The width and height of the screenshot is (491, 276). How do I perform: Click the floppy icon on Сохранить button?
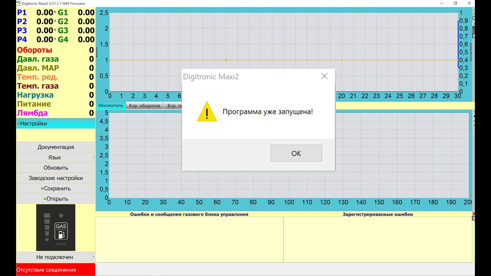point(42,188)
